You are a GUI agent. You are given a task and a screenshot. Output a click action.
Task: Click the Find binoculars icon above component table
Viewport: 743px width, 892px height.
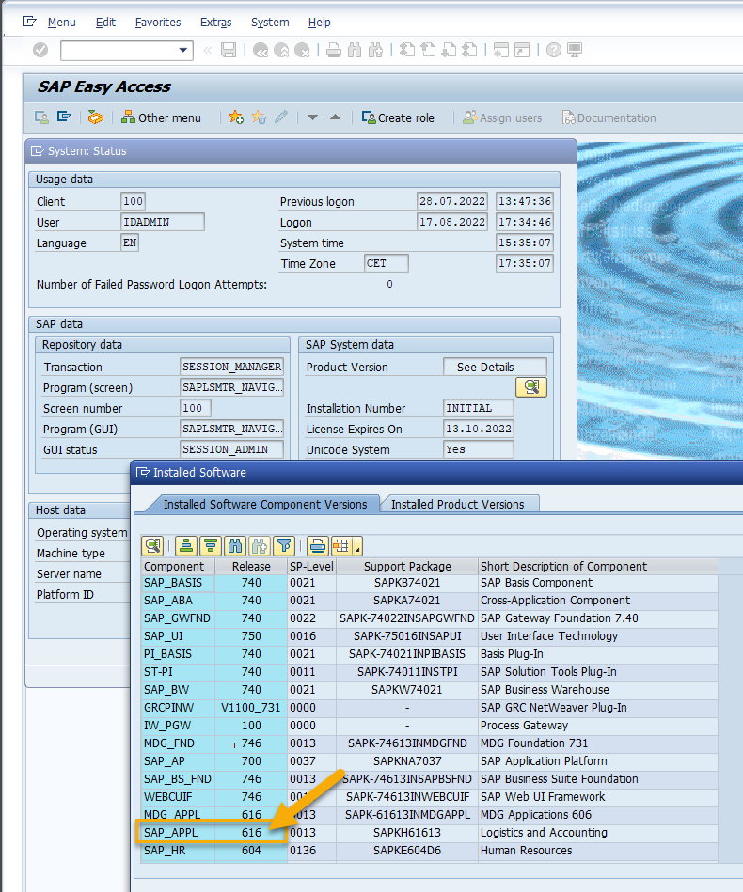tap(235, 545)
